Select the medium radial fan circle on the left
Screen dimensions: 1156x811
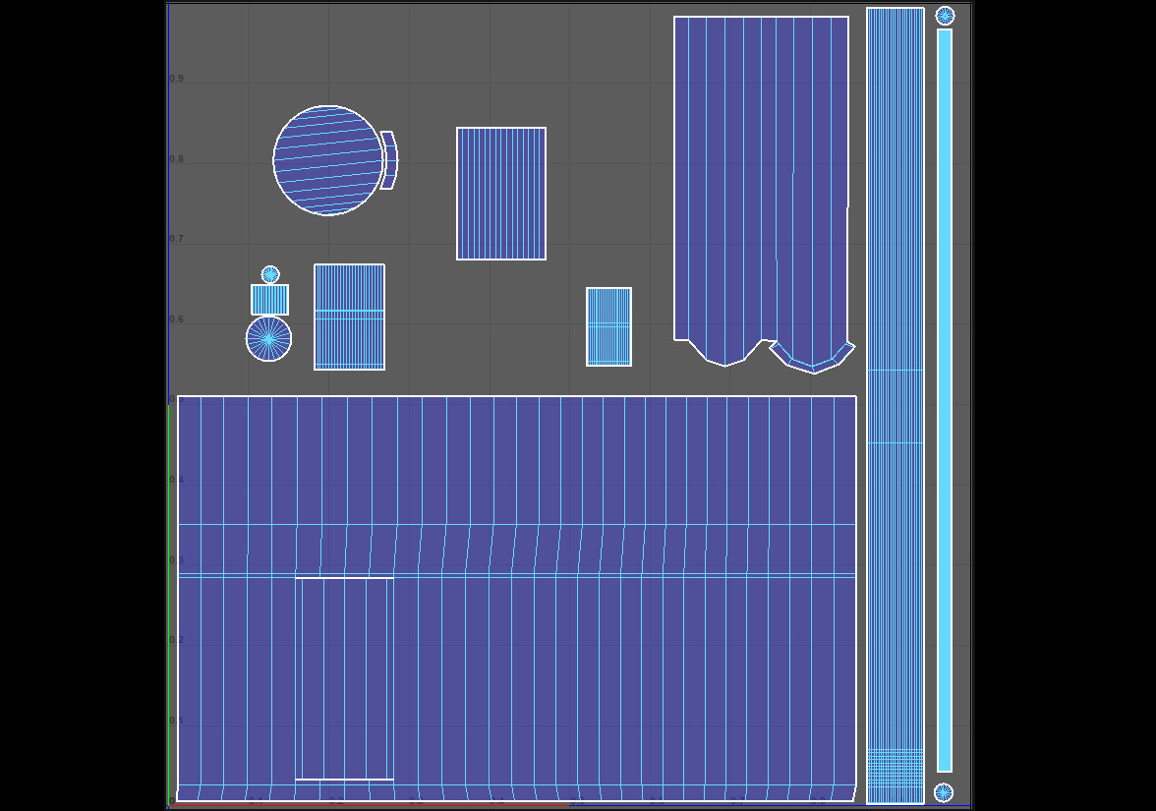tap(268, 339)
